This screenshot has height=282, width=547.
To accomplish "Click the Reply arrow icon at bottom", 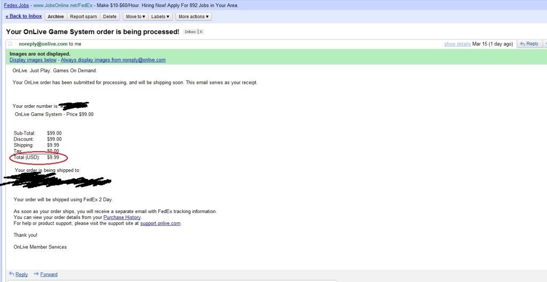I will [x=12, y=275].
